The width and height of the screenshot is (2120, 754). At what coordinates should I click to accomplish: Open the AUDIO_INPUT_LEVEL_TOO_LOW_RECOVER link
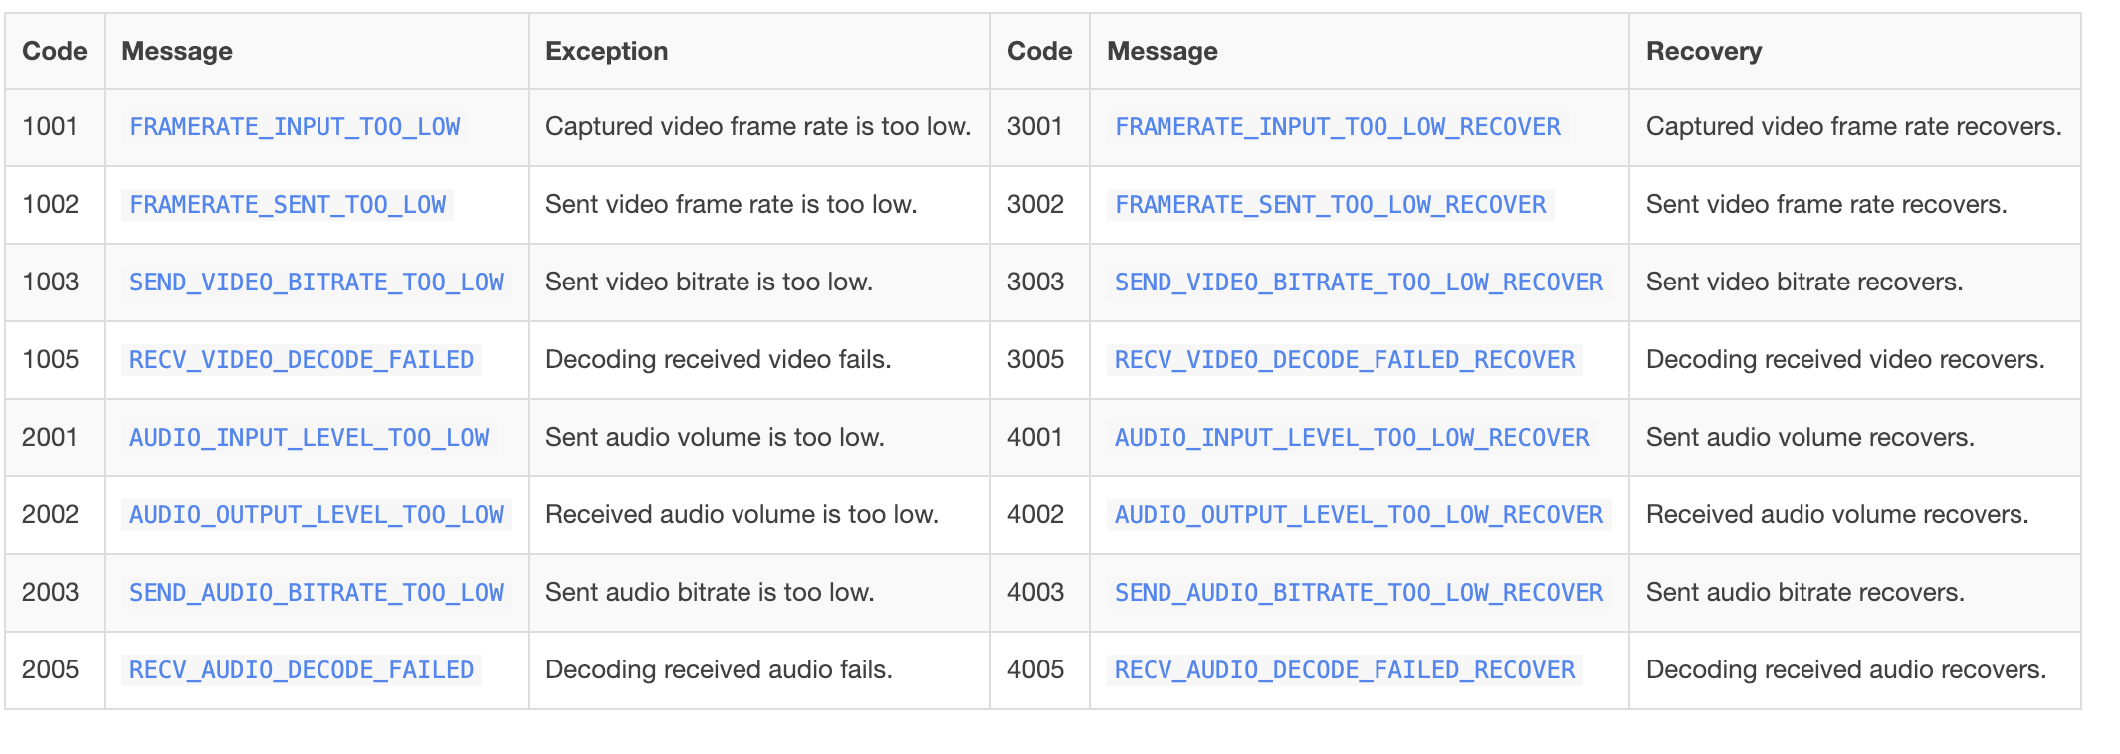(1352, 438)
